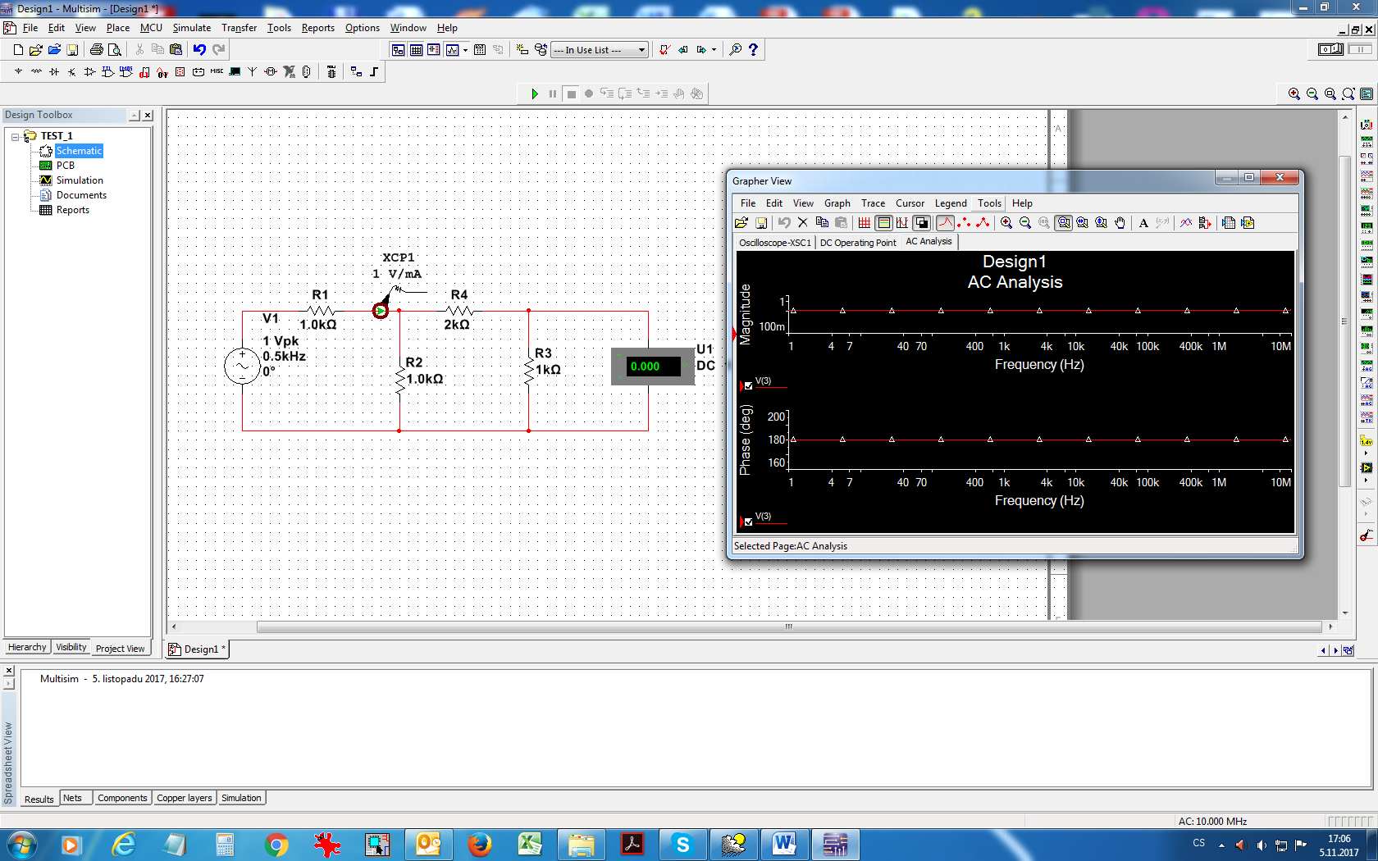1378x861 pixels.
Task: Run the simulation with the green play button
Action: [535, 94]
